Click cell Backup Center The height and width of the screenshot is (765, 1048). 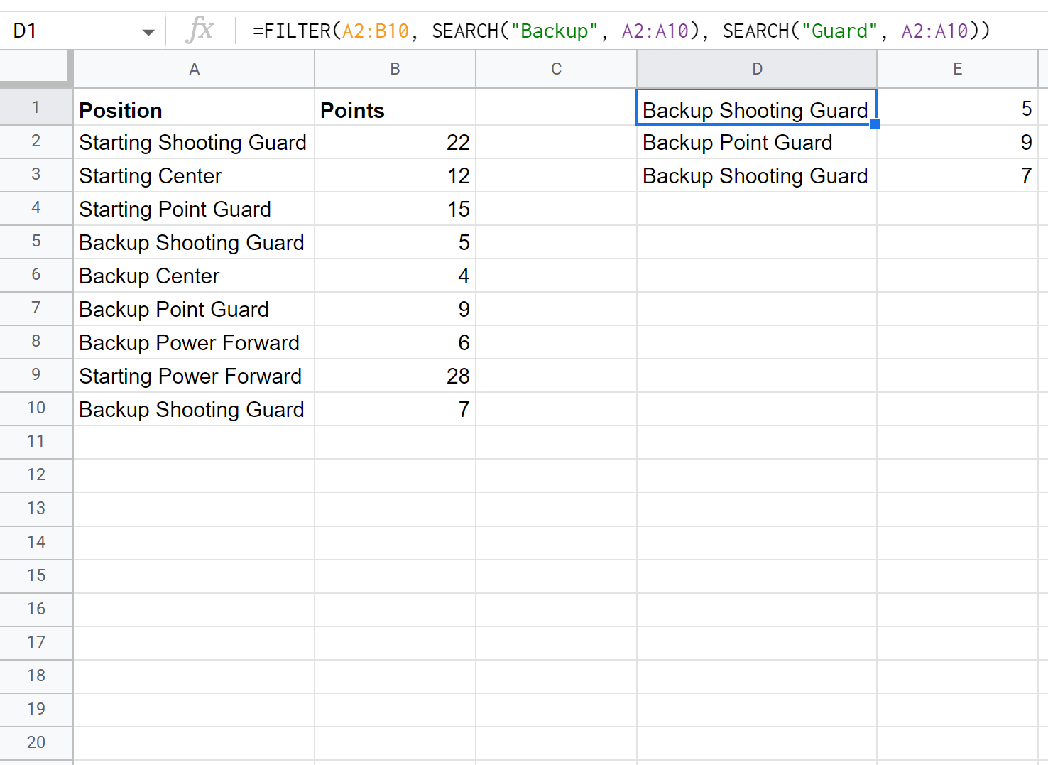coord(194,276)
